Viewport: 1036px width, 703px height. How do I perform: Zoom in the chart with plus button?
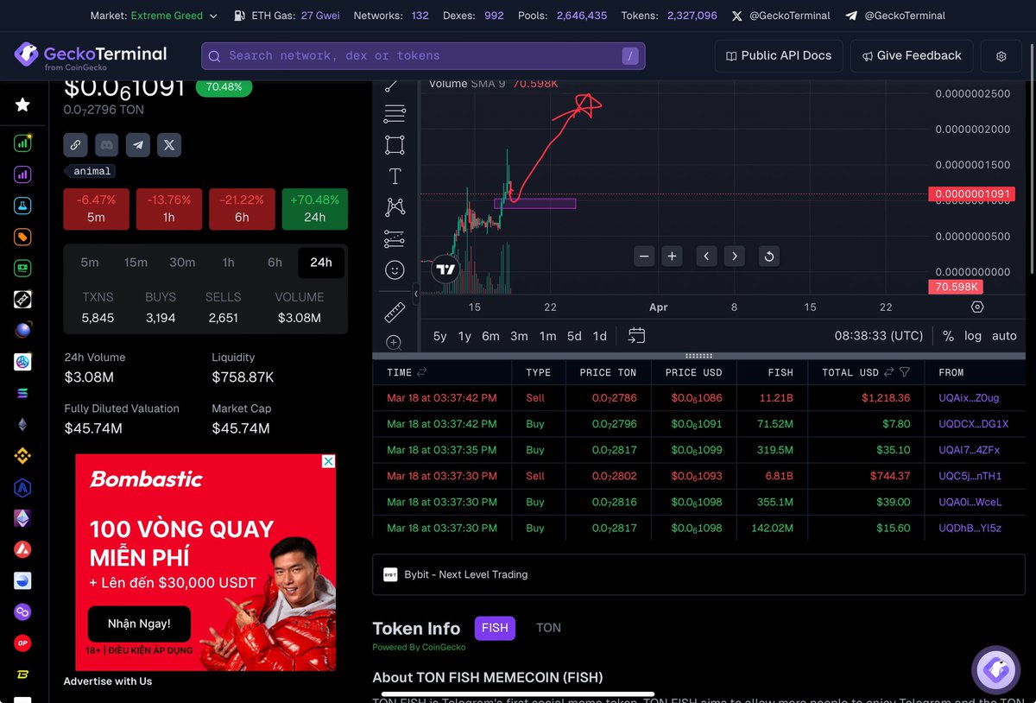click(x=672, y=256)
